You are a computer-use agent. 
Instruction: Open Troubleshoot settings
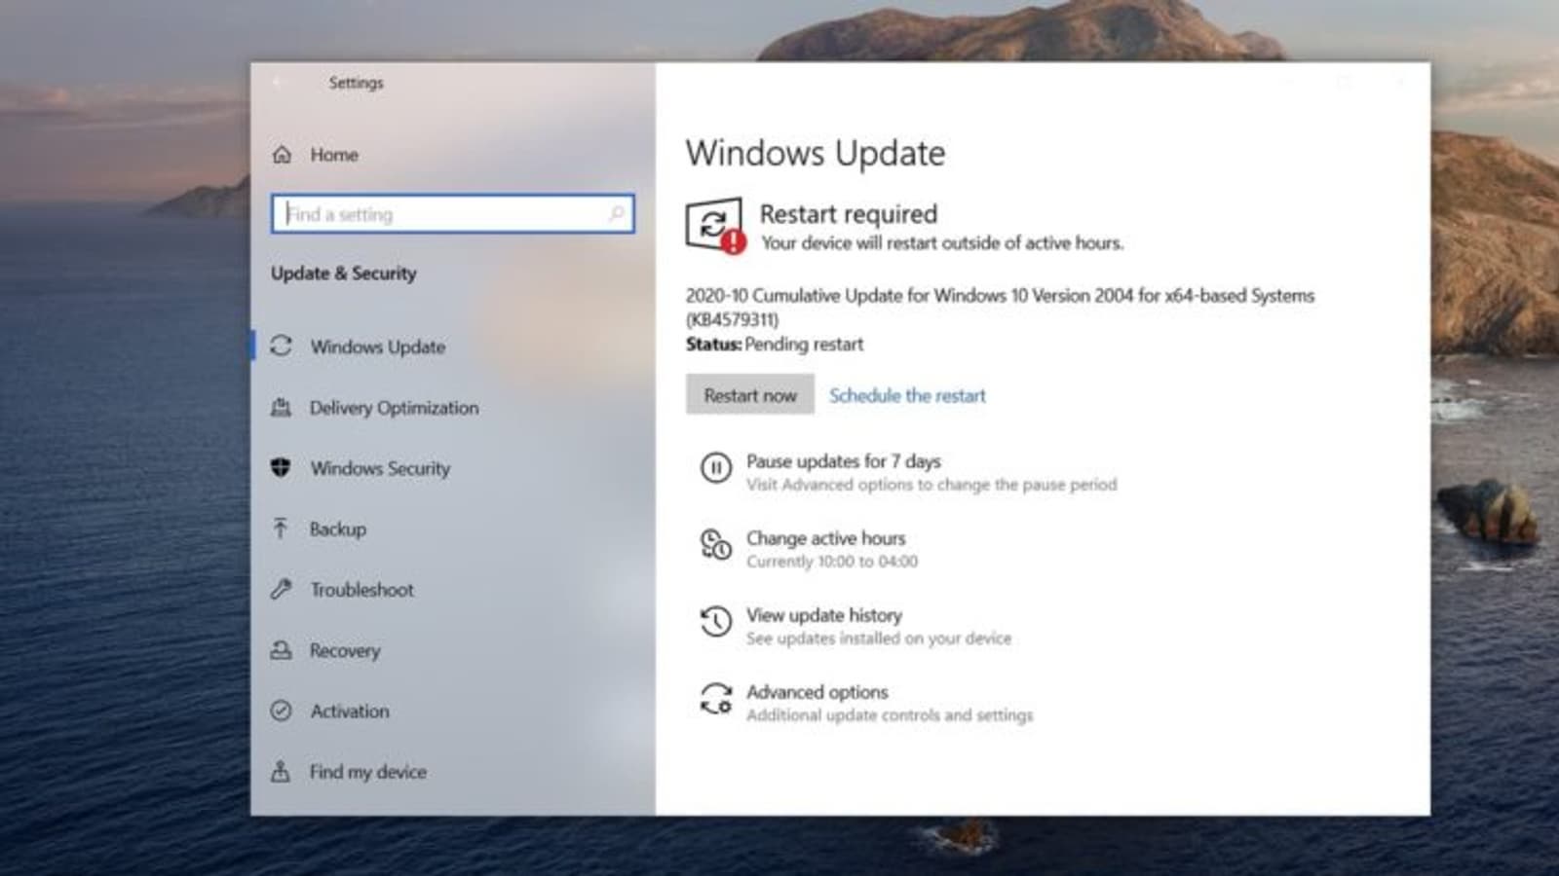click(361, 590)
